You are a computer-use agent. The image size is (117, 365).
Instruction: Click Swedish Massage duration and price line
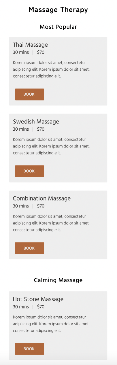[29, 129]
